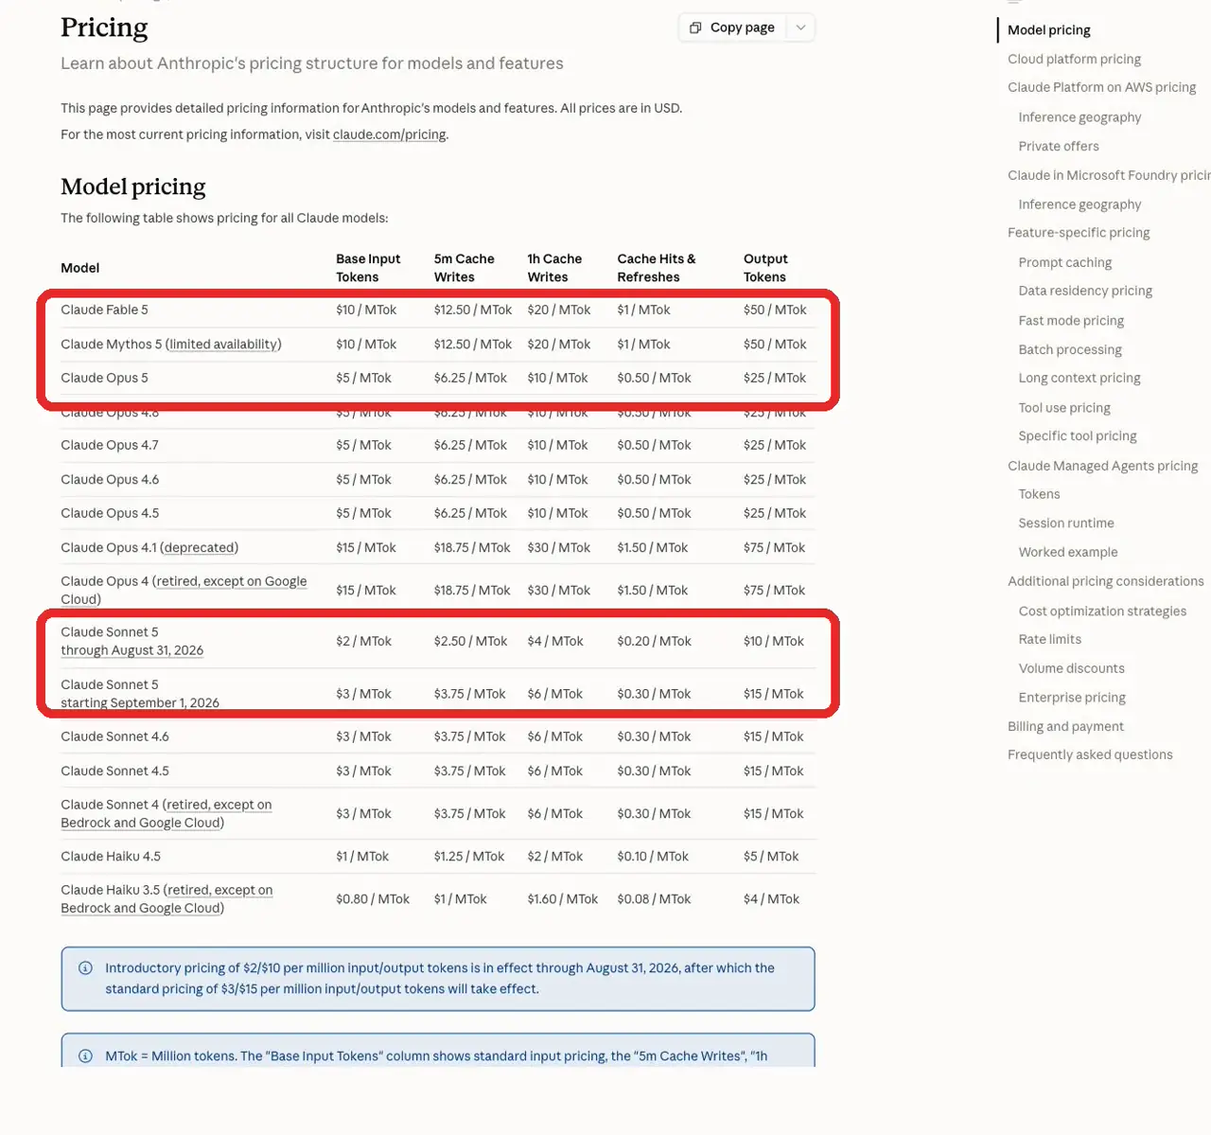Open the deprecated link for Opus 4.1

click(x=199, y=547)
